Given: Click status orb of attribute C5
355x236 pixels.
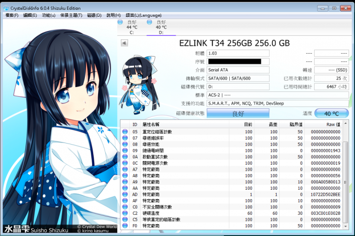Looking at the screenshot, I should [125, 219].
